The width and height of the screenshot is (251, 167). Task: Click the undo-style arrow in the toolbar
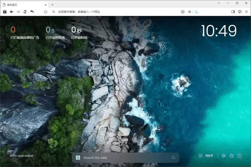(x=31, y=12)
